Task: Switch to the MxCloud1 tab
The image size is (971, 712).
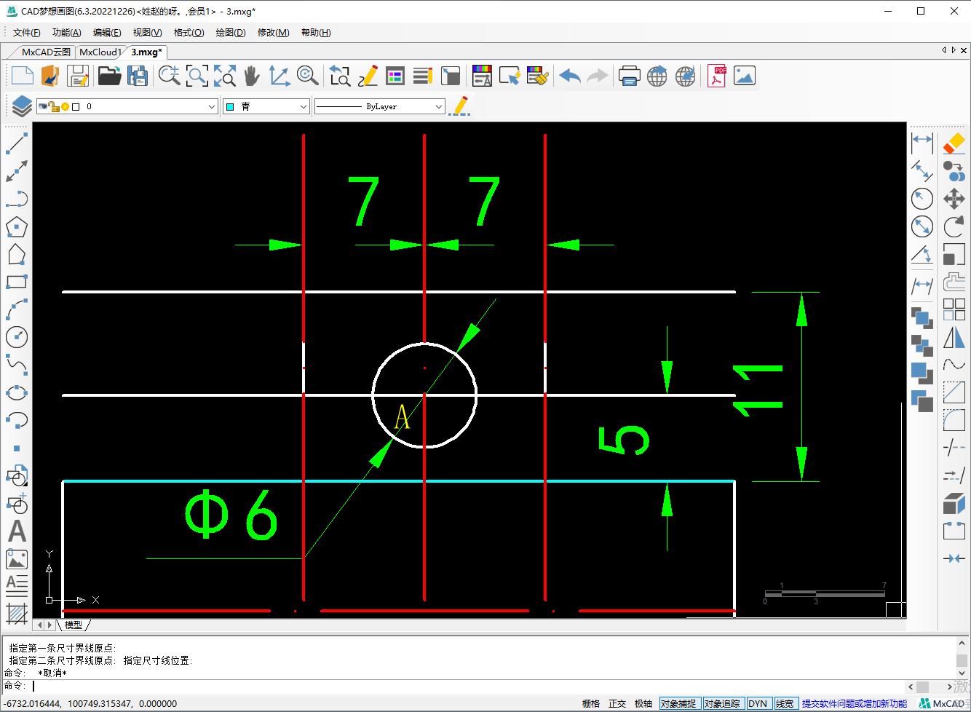Action: click(100, 52)
